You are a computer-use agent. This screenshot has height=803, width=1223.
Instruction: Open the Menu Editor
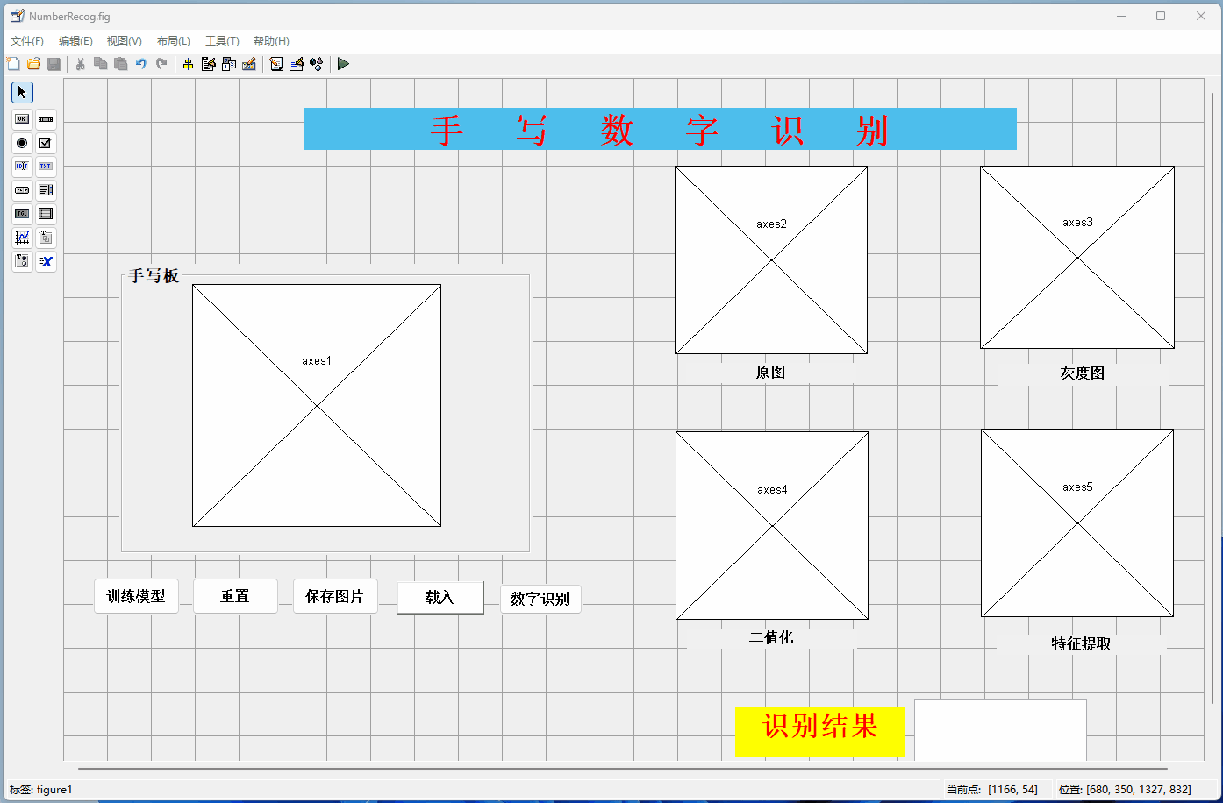click(208, 64)
